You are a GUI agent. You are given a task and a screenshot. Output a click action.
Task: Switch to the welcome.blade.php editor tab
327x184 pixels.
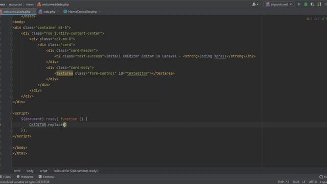coord(17,12)
